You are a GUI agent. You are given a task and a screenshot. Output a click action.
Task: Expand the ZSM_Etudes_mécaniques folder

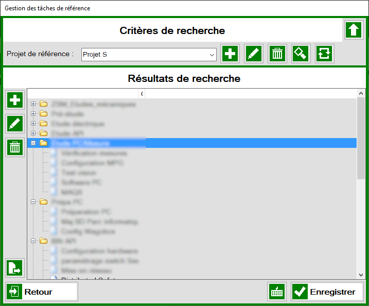click(x=33, y=104)
